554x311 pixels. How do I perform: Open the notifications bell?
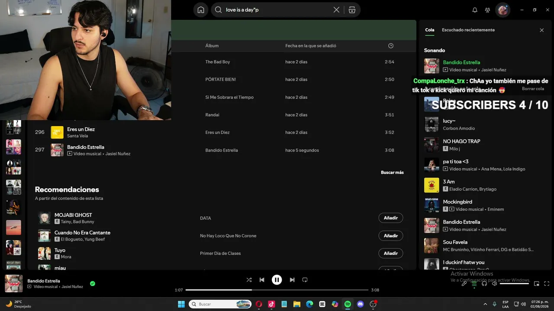(x=475, y=10)
